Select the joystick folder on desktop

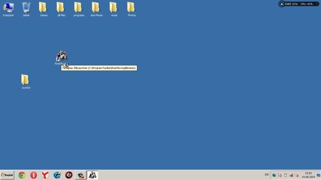[x=26, y=81]
